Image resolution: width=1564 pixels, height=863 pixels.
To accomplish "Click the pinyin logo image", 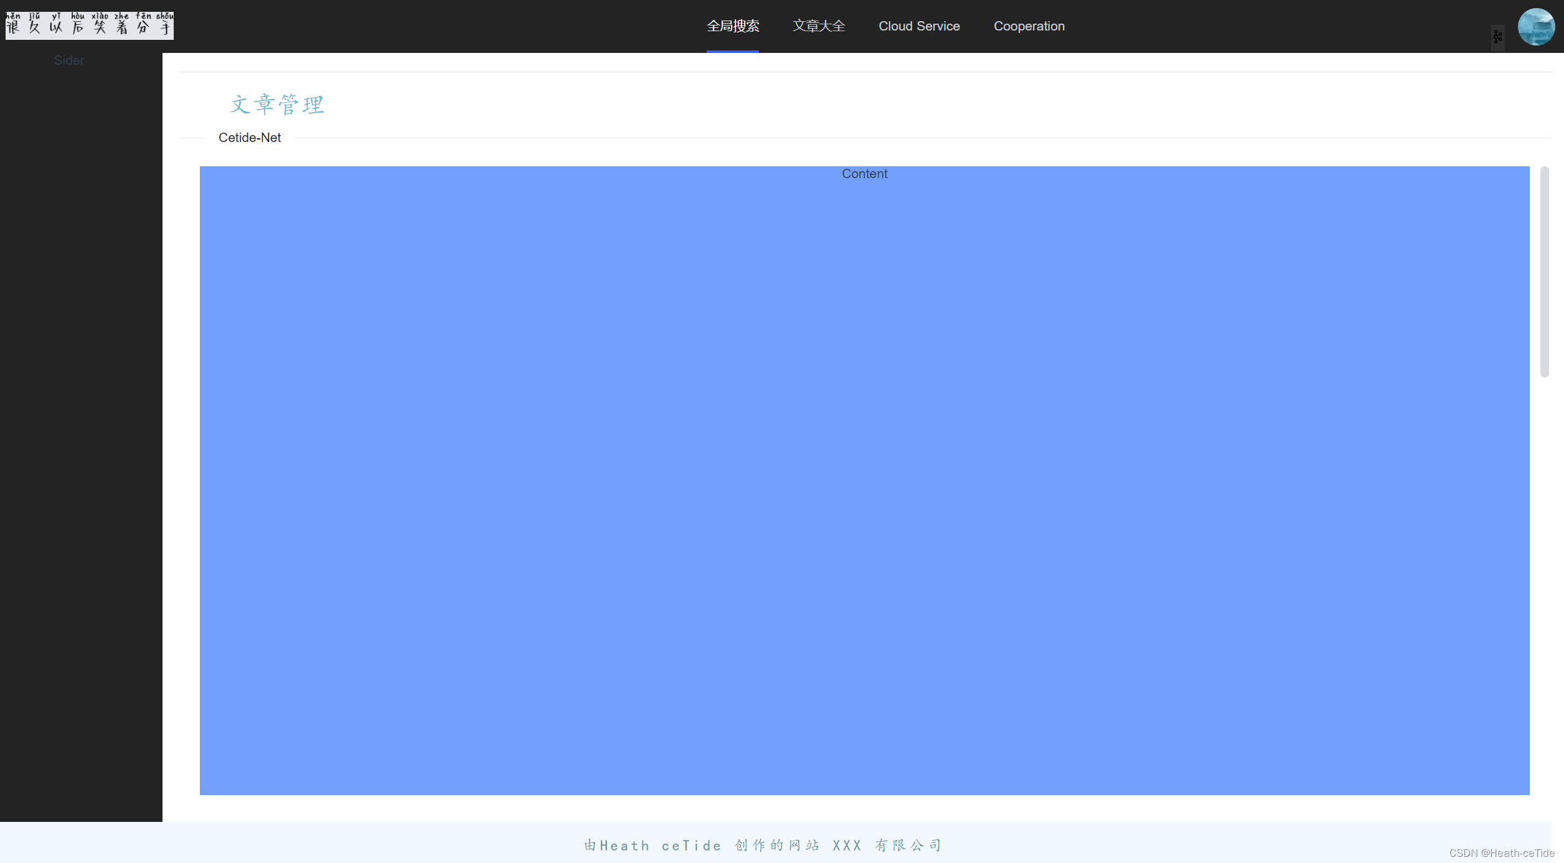I will coord(90,26).
